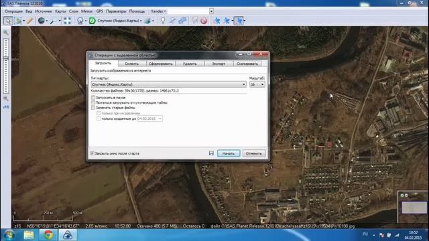Open 'Операции' menu
Image resolution: width=429 pixels, height=241 pixels.
coord(13,11)
